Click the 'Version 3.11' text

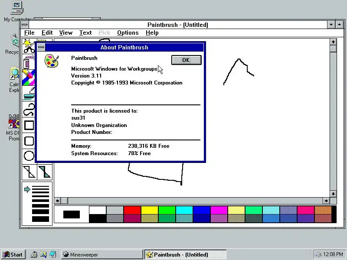tap(86, 76)
